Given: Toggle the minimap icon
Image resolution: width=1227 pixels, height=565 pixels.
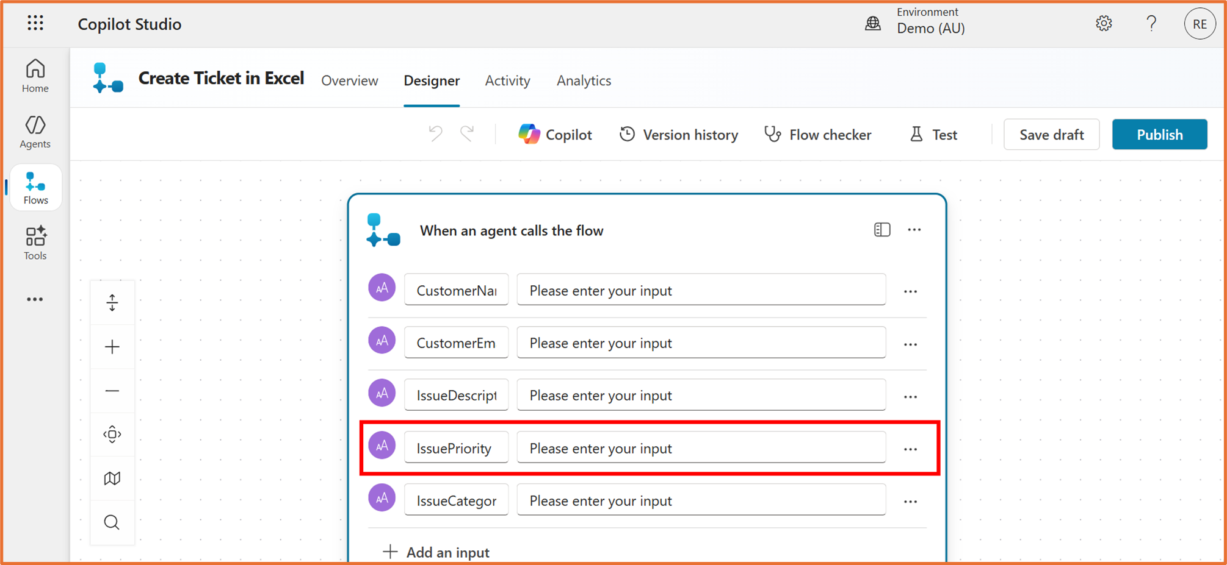Looking at the screenshot, I should (x=112, y=478).
